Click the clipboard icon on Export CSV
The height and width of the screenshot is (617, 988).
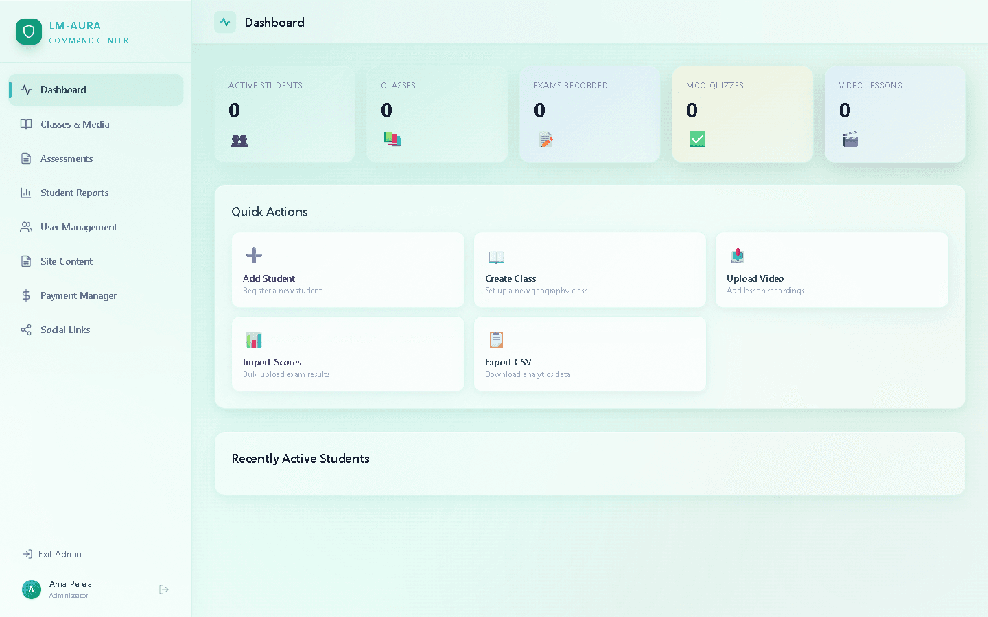coord(496,339)
